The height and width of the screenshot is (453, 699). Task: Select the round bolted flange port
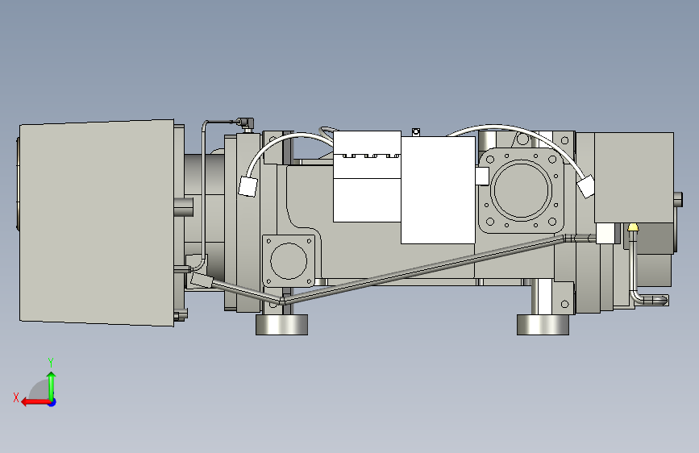(x=521, y=191)
